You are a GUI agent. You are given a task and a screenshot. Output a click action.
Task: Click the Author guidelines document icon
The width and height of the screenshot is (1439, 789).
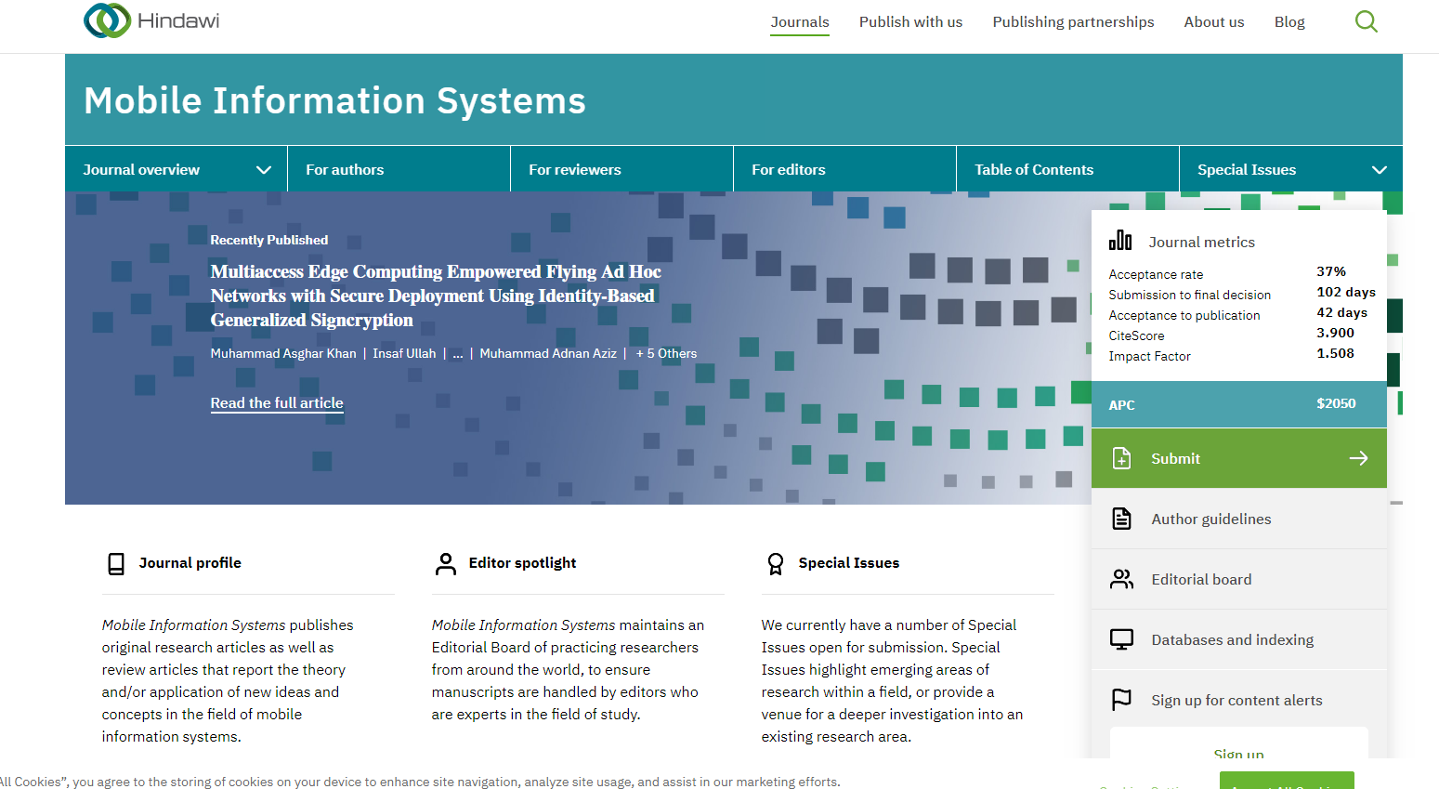point(1121,519)
